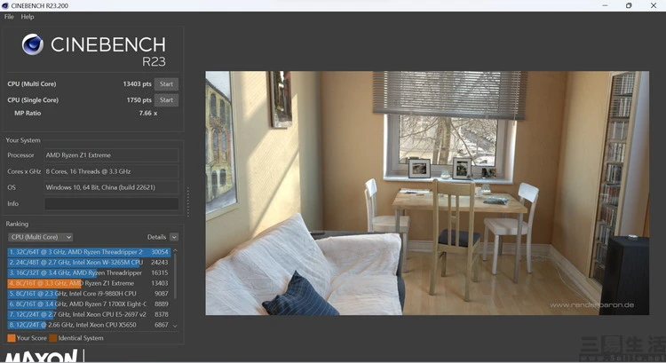
Task: Select the Processor field AMD Ryzen Z1 Extreme
Action: click(111, 155)
